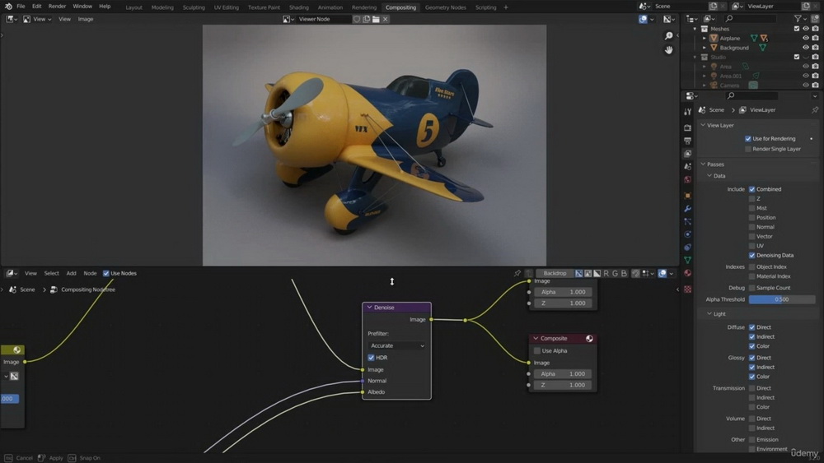Open the Texture checker properties tab
This screenshot has width=824, height=463.
(687, 289)
